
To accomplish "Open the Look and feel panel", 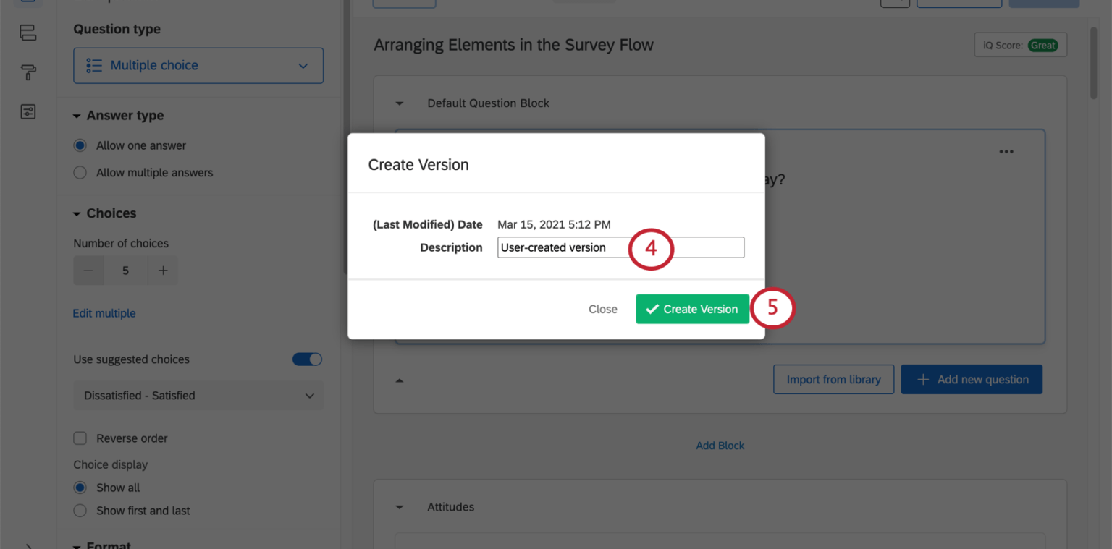I will tap(28, 72).
